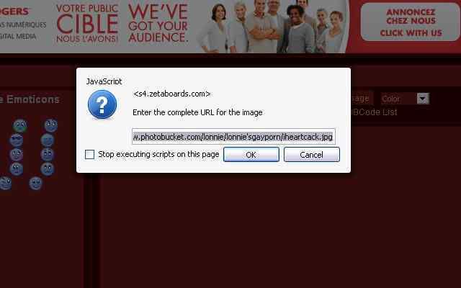The image size is (461, 288).
Task: Confirm the image URL with OK
Action: click(x=251, y=155)
